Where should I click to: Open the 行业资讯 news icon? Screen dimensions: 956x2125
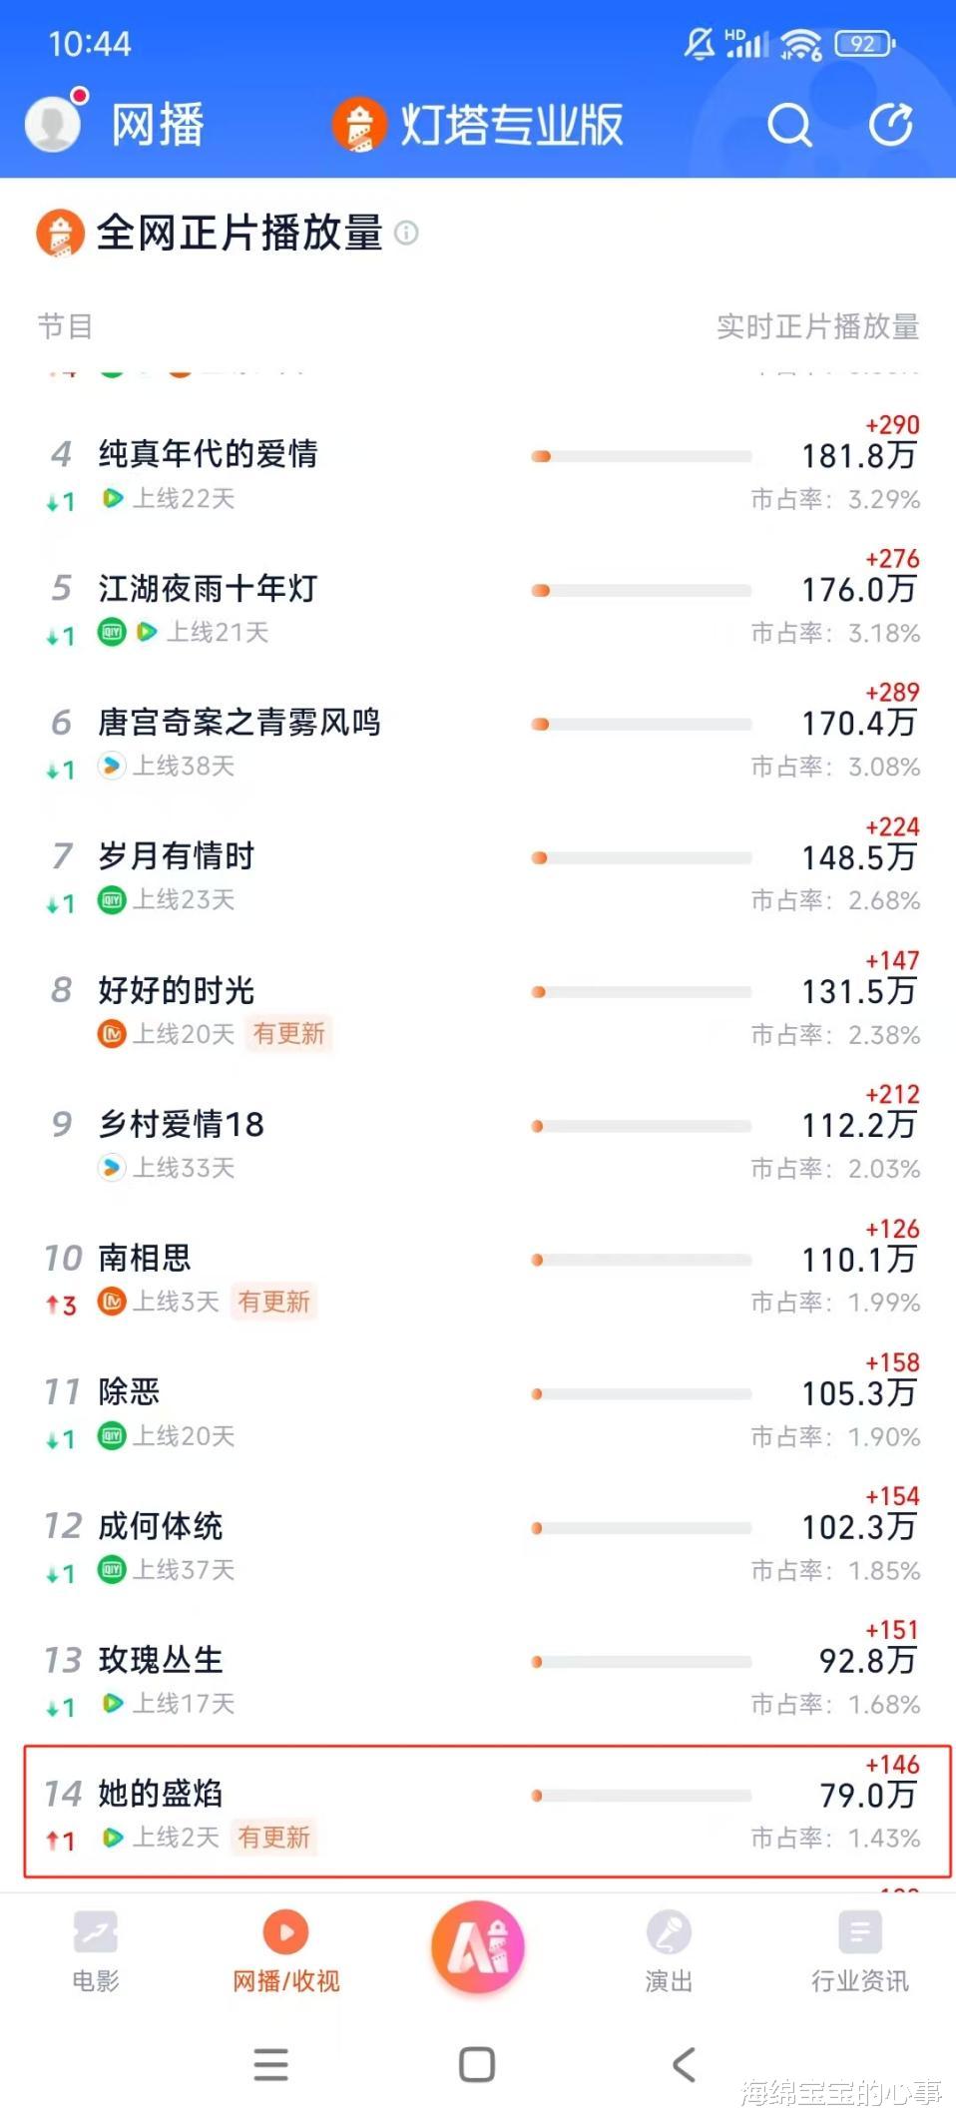click(859, 1933)
